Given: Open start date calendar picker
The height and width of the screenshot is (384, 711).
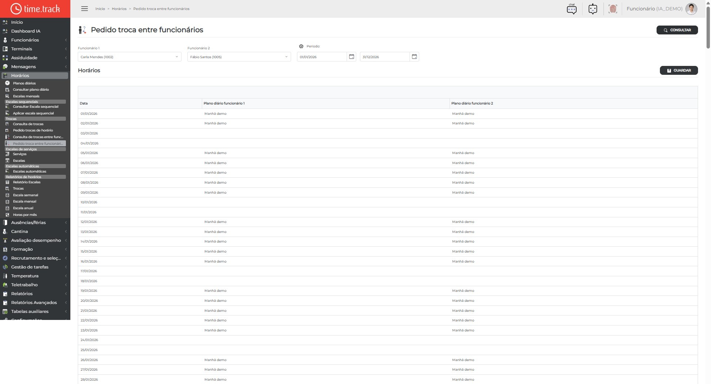Looking at the screenshot, I should tap(351, 57).
